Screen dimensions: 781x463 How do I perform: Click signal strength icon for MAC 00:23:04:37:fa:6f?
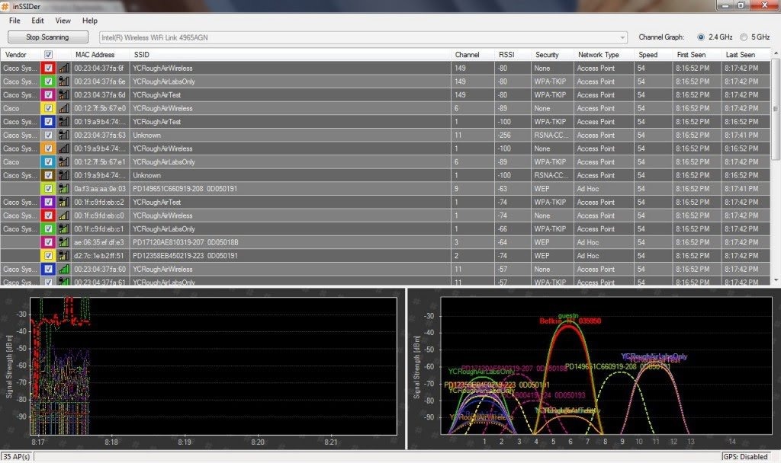click(x=64, y=69)
